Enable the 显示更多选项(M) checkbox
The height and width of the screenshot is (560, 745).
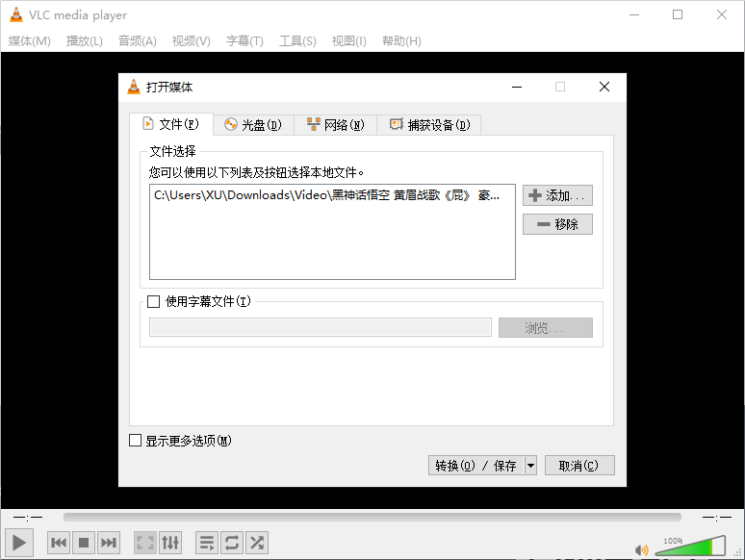coord(136,441)
